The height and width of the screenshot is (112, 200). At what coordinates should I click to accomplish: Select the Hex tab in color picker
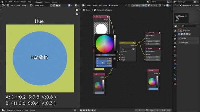coord(112,55)
